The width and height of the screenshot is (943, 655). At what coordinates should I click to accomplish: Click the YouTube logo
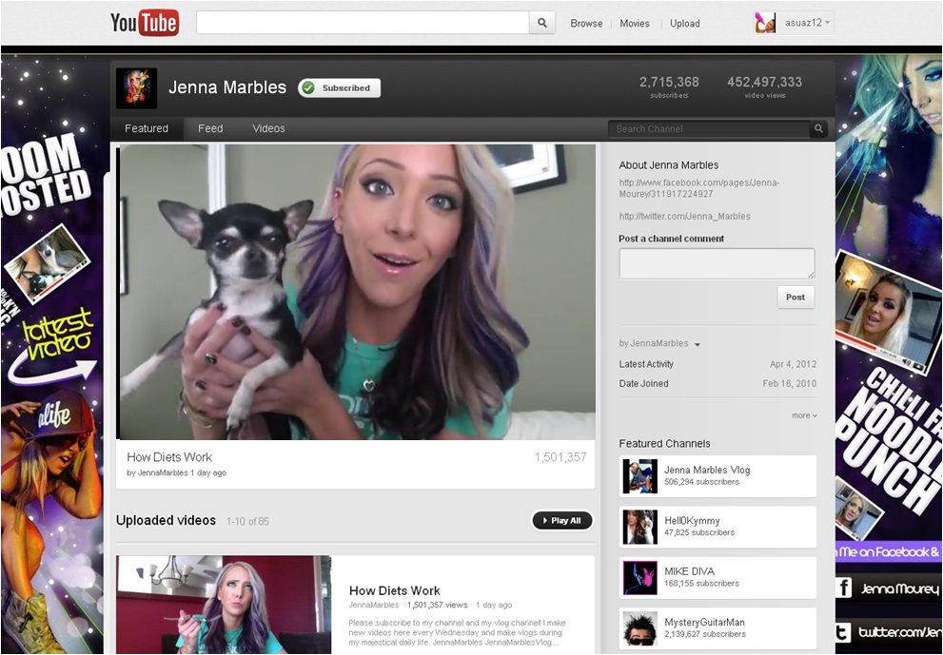click(145, 23)
